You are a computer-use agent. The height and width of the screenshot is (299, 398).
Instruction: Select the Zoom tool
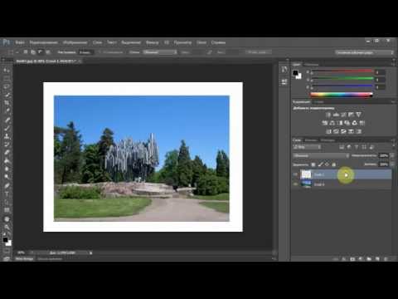pos(7,228)
